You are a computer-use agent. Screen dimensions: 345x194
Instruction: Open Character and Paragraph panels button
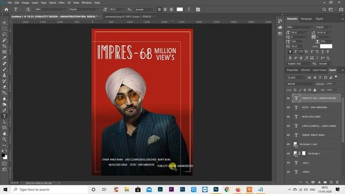point(198,10)
